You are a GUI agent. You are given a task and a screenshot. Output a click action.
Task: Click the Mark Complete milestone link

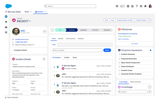[x=123, y=39]
